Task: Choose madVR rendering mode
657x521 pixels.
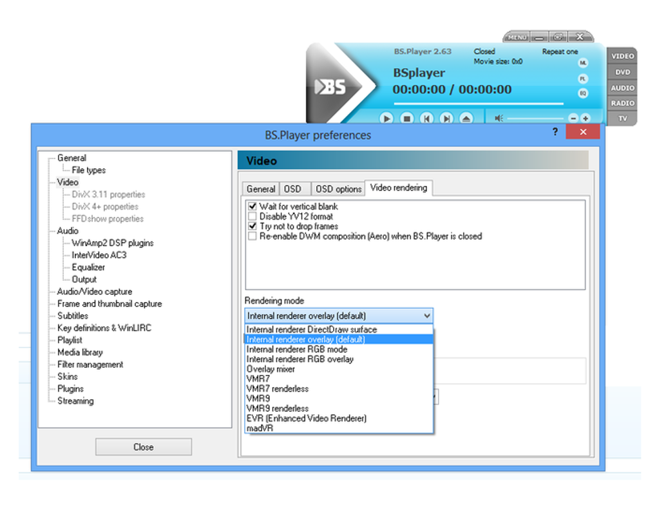Action: (339, 428)
